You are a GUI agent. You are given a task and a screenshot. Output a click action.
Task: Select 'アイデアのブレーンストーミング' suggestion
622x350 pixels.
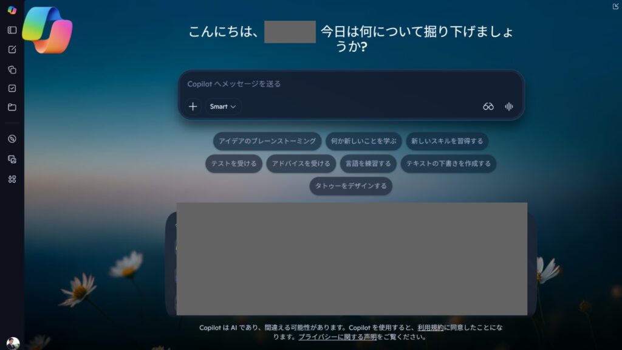(267, 141)
